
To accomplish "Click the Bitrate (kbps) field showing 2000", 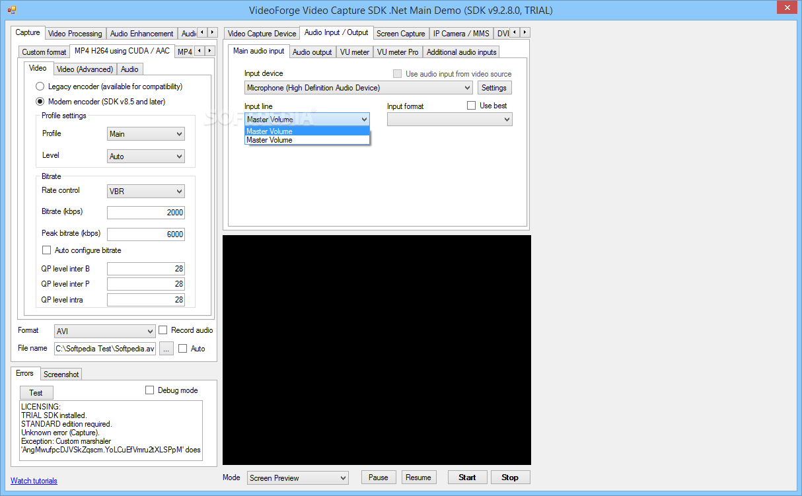I will click(146, 213).
